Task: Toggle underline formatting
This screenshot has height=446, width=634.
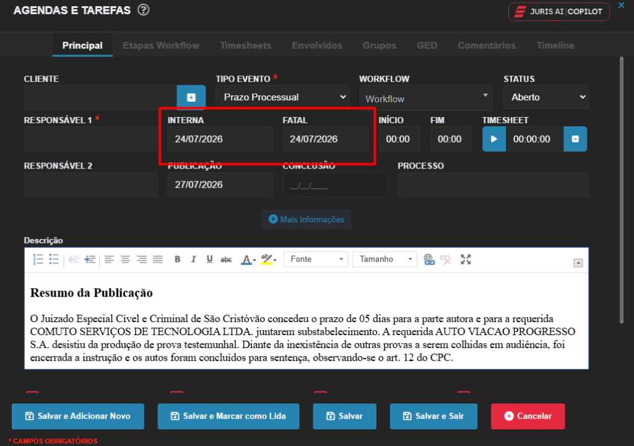Action: pyautogui.click(x=209, y=260)
